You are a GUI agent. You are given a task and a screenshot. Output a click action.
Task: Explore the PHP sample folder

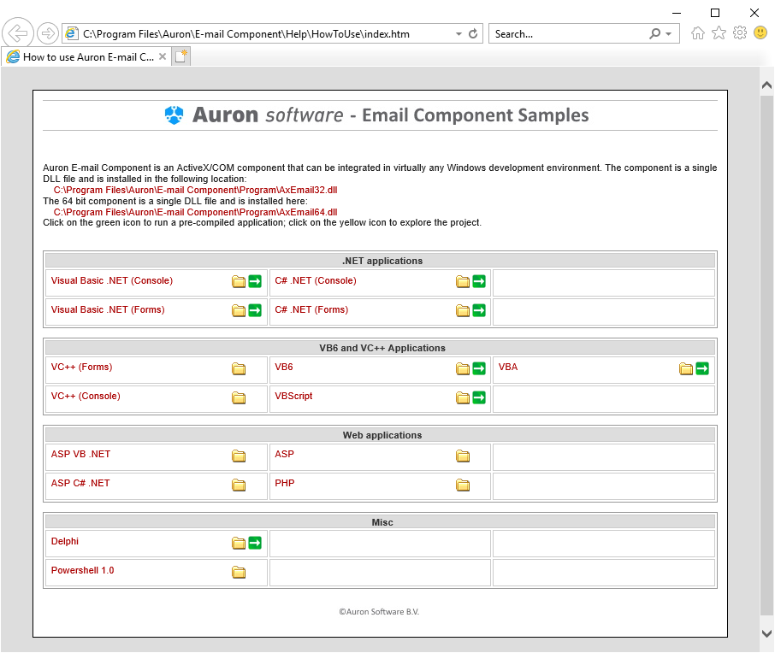click(463, 485)
